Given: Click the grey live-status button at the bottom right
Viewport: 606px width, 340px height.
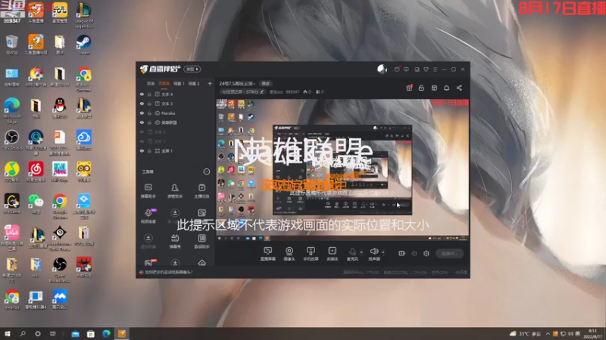Looking at the screenshot, I should 449,253.
